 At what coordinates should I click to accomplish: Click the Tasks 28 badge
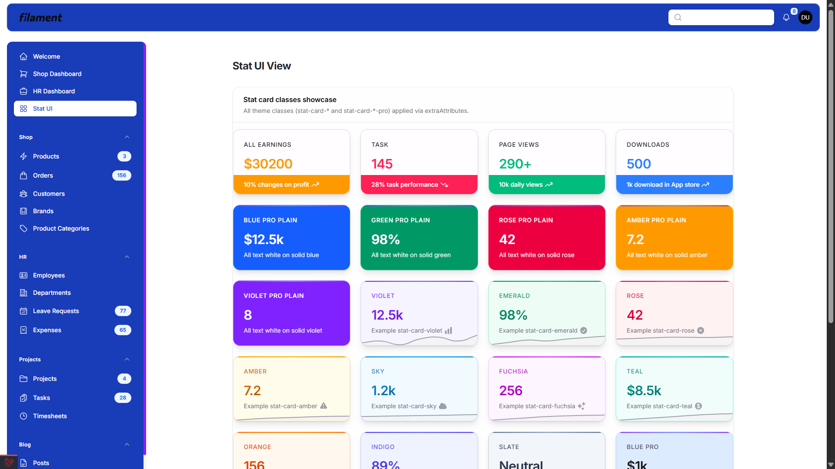point(123,398)
